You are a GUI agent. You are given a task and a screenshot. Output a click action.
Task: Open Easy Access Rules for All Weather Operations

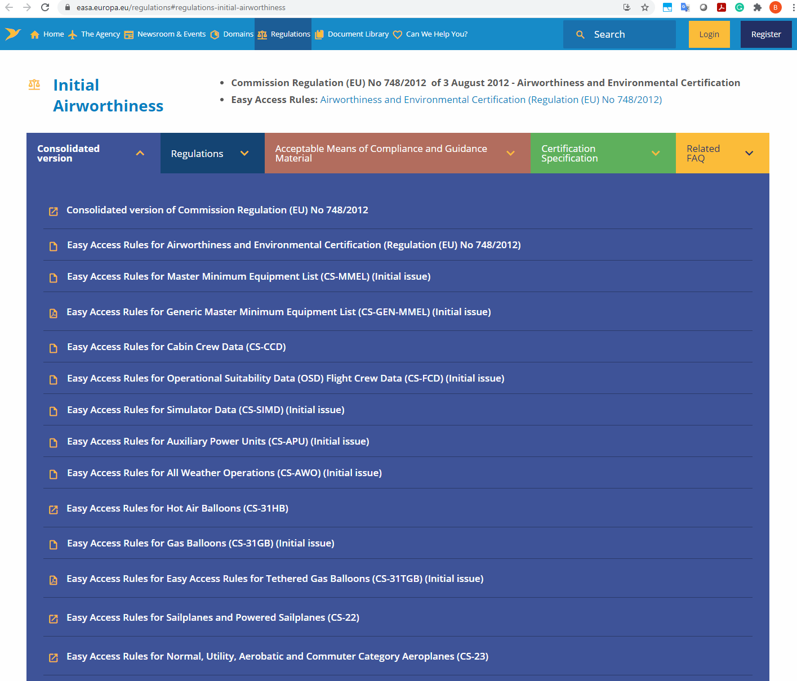click(224, 473)
